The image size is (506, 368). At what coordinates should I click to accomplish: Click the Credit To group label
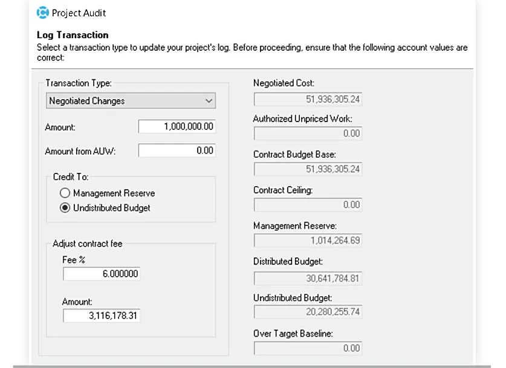tap(71, 176)
